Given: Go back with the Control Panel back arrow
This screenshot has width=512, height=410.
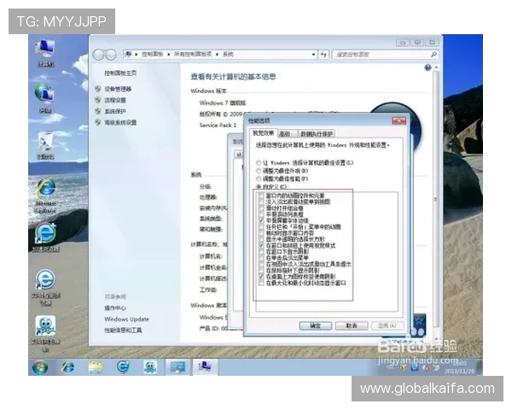Looking at the screenshot, I should tap(98, 55).
